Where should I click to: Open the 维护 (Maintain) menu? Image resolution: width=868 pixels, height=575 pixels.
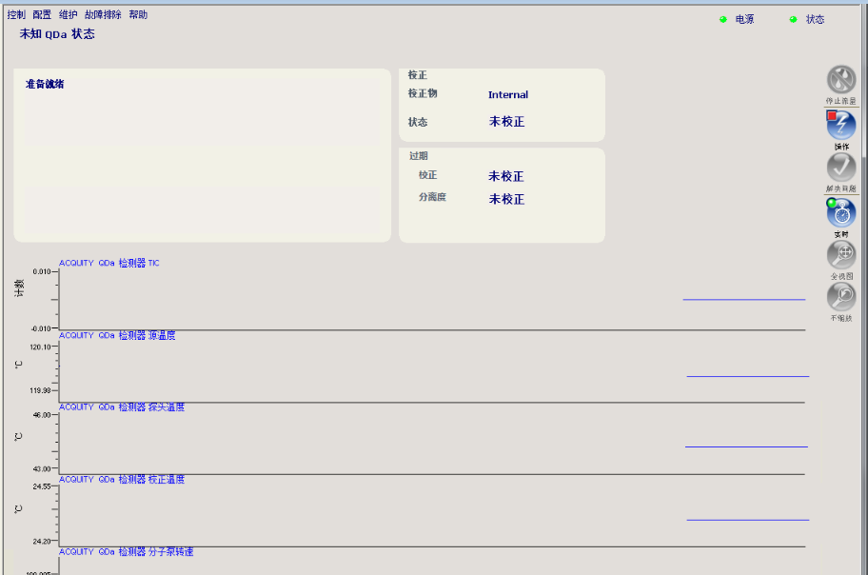coord(68,15)
